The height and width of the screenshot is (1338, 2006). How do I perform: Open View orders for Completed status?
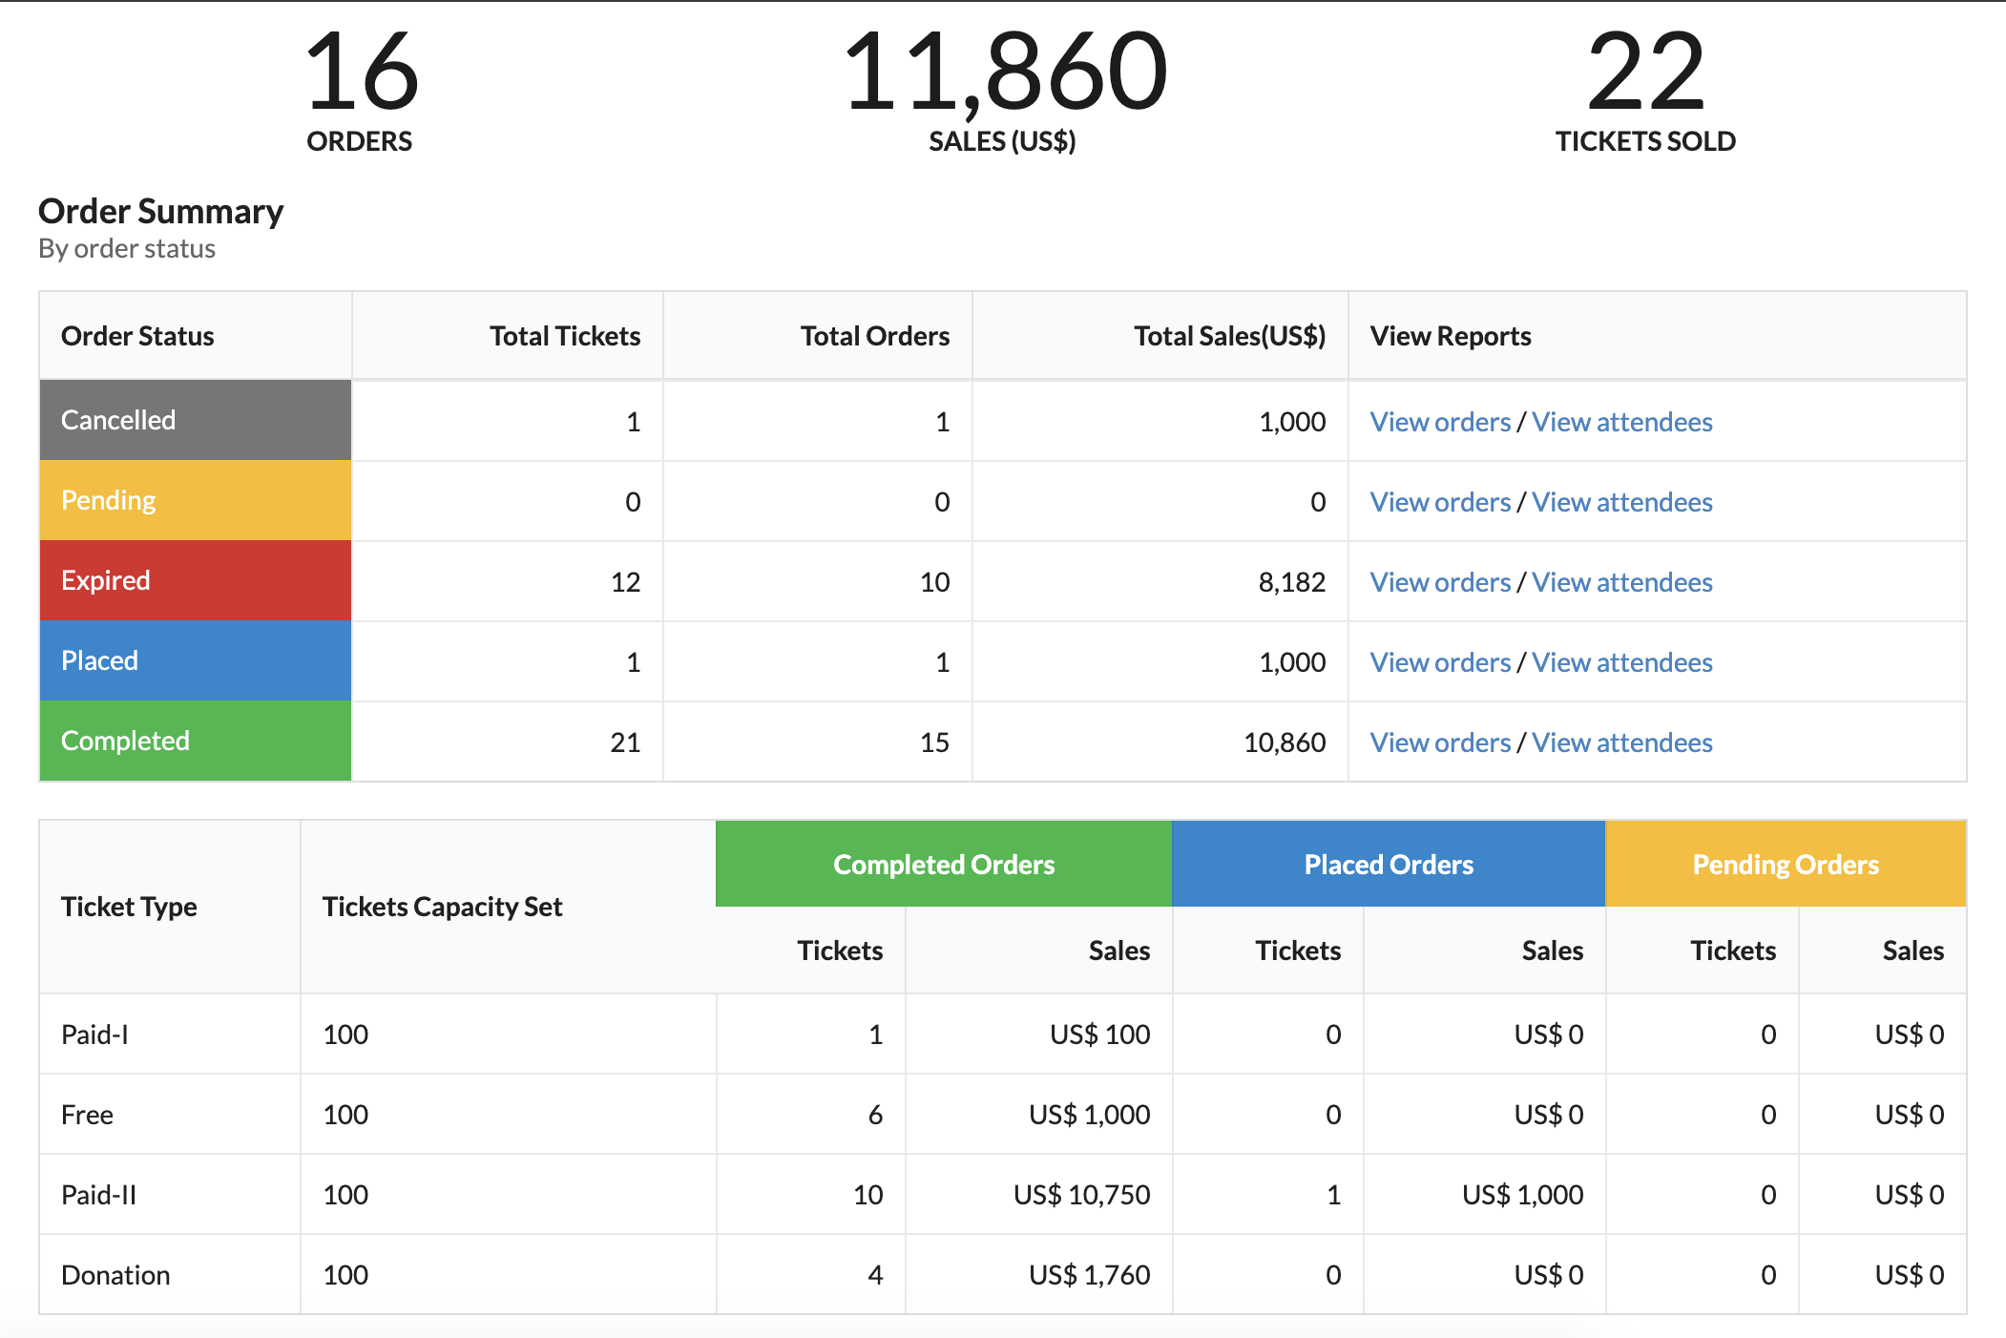tap(1440, 742)
